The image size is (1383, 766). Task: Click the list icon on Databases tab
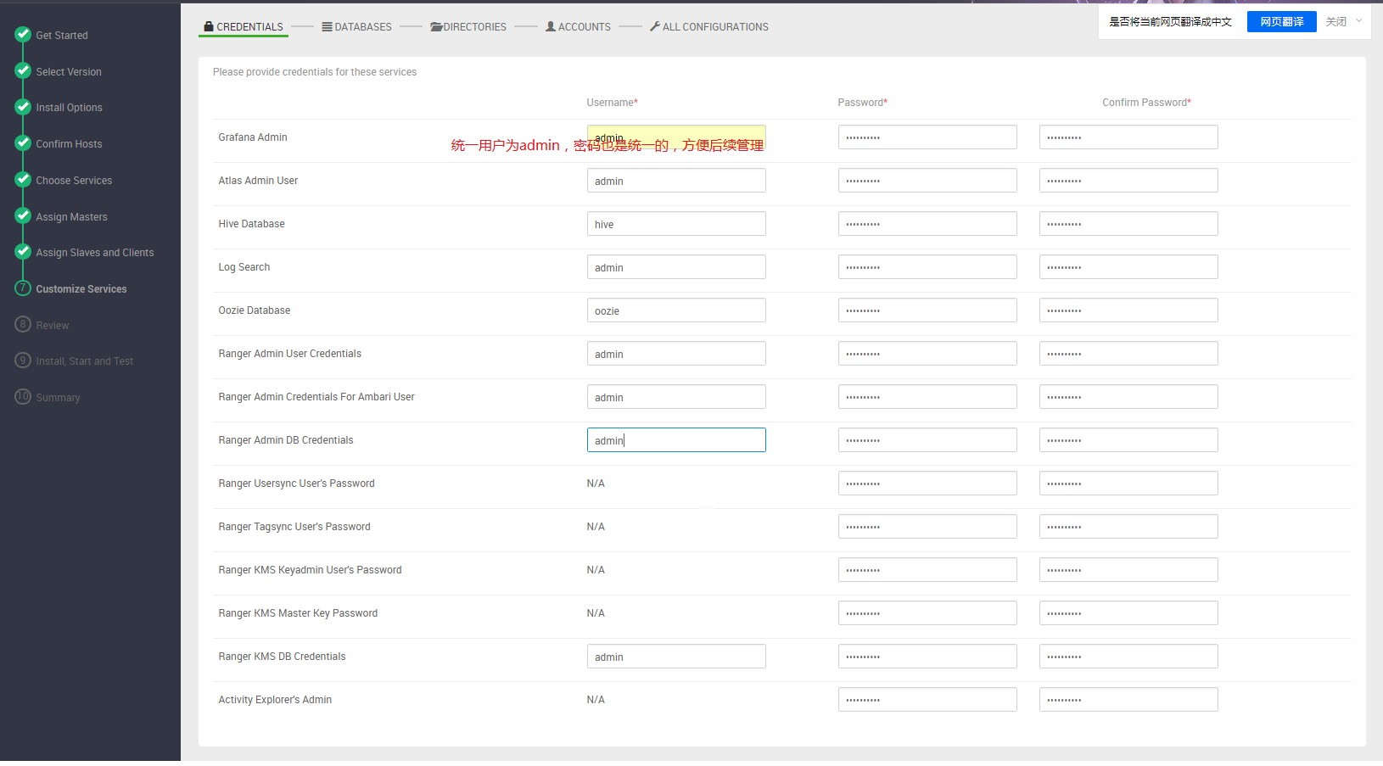(x=327, y=26)
